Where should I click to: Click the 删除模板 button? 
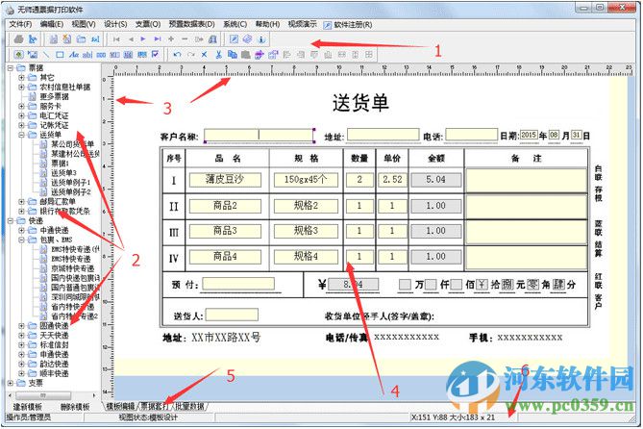click(75, 407)
